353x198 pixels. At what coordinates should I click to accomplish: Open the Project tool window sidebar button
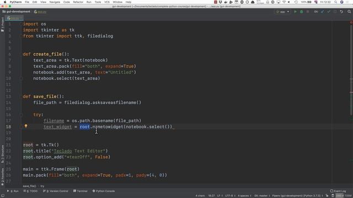(x=2, y=24)
